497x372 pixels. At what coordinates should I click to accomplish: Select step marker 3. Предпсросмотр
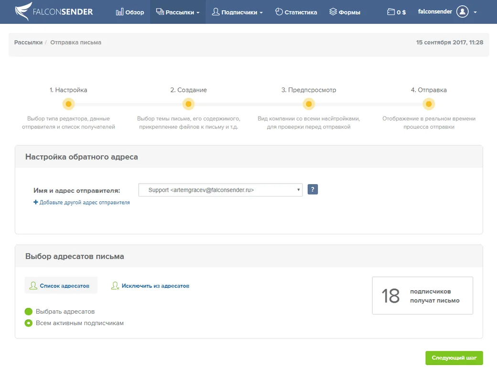tap(309, 104)
